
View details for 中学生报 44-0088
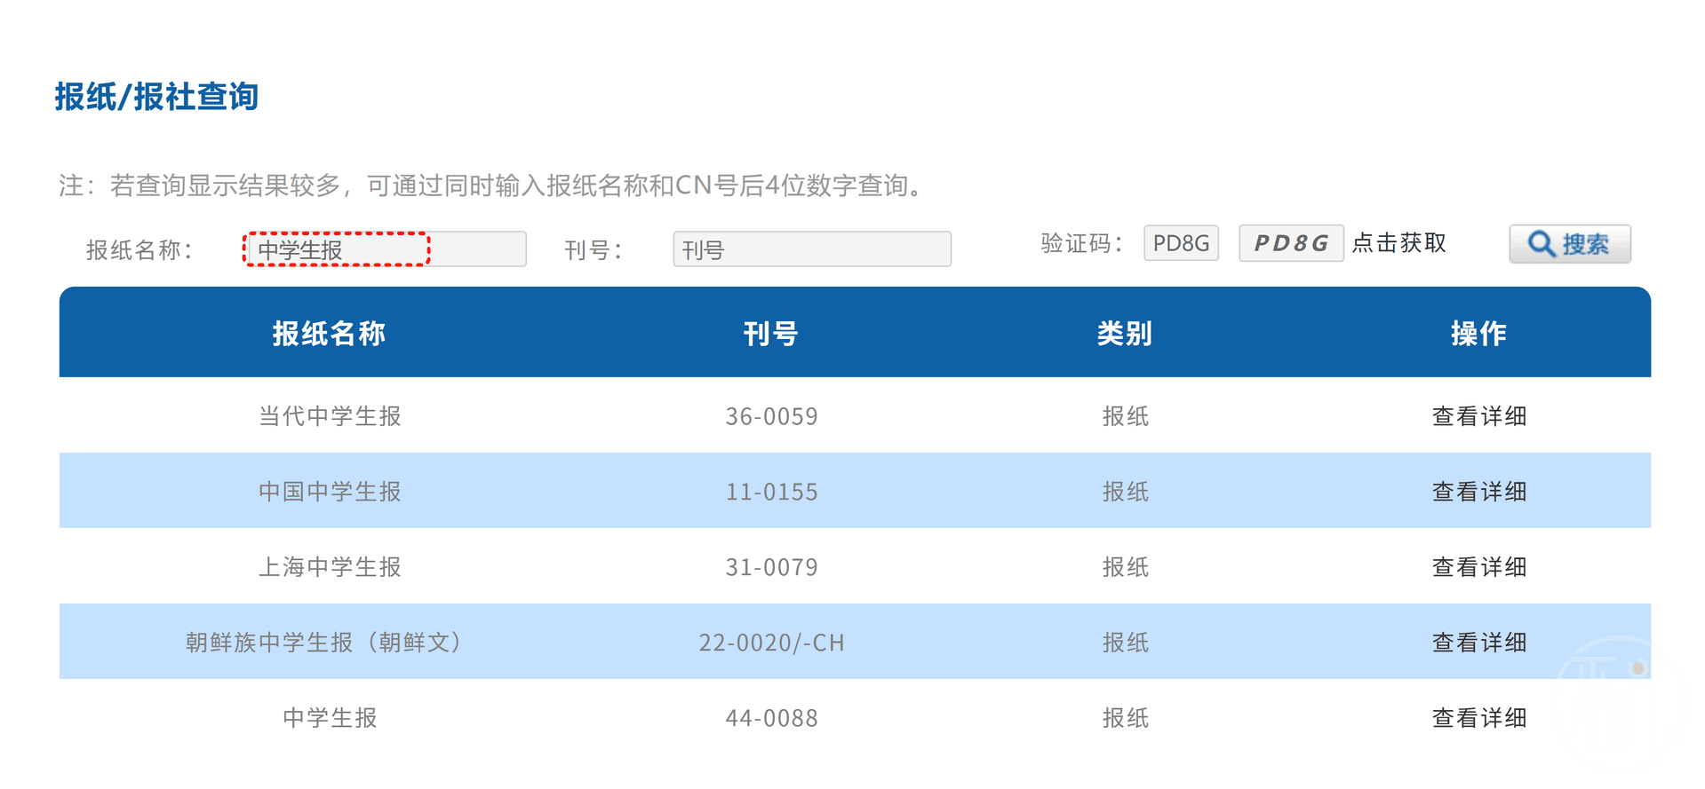1478,718
